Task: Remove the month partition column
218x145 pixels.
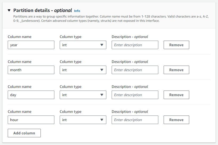Action: 176,70
